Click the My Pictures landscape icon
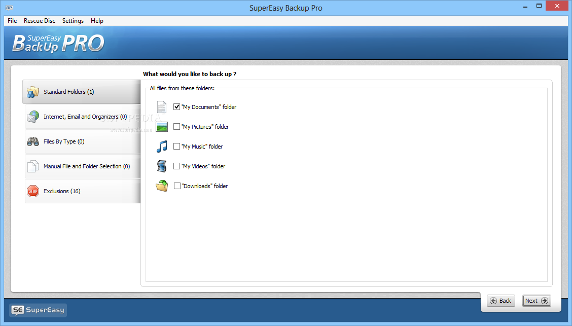The width and height of the screenshot is (572, 326). (162, 127)
